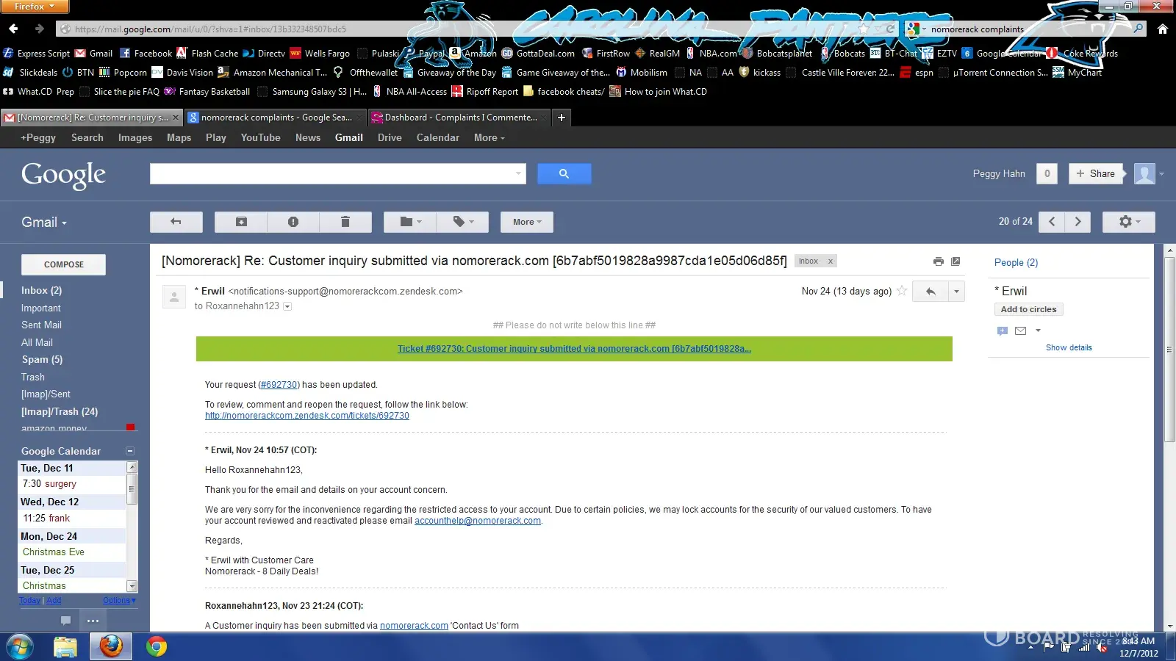Click the Gmail search input field
Viewport: 1176px width, 661px height.
pos(332,174)
